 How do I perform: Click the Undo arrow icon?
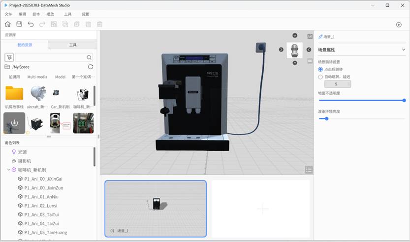(31, 24)
